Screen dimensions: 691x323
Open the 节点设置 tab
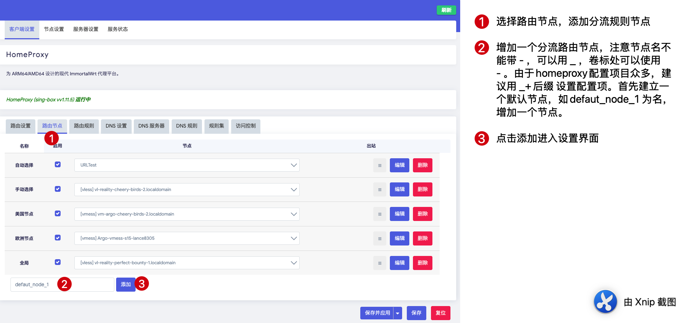pos(54,29)
